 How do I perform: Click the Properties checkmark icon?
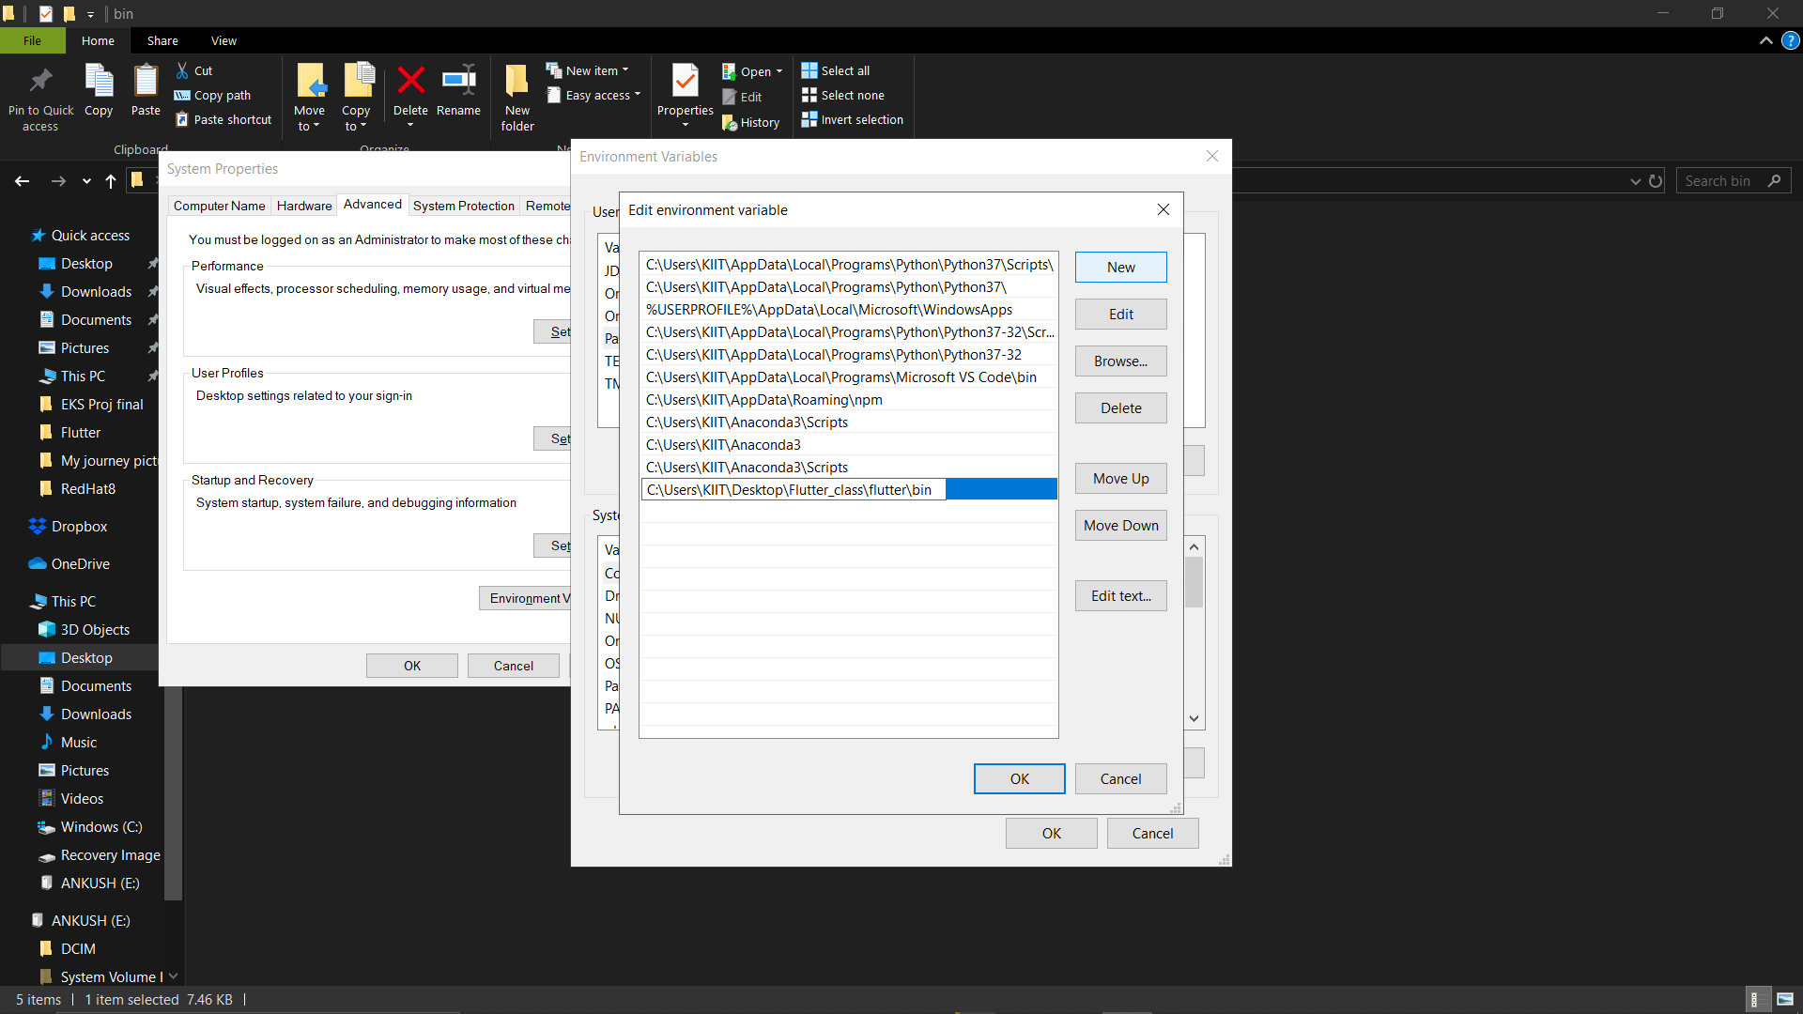tap(685, 82)
